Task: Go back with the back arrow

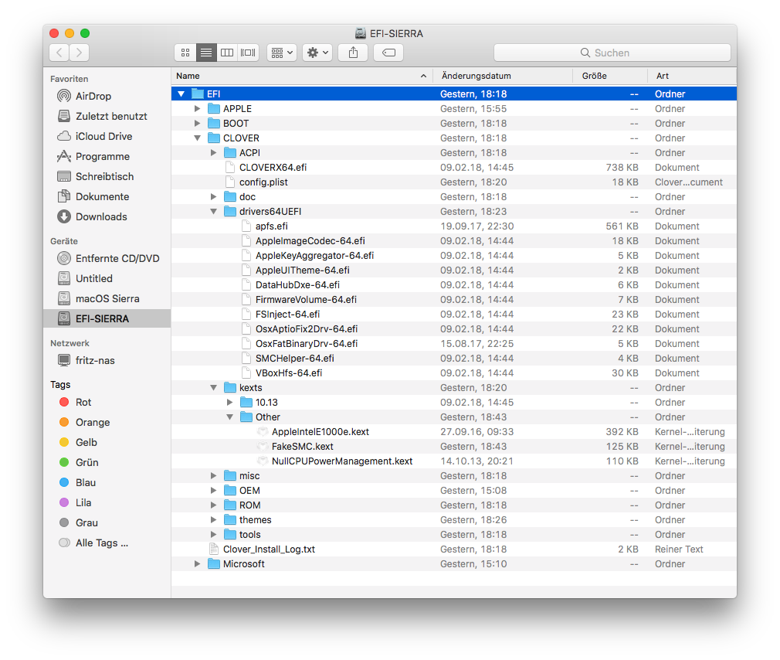Action: click(x=59, y=53)
